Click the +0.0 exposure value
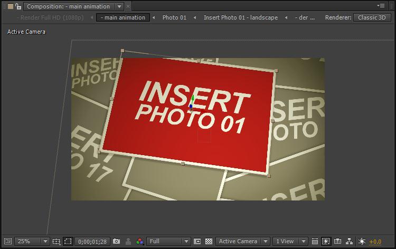Viewport: 396px width, 249px height. 375,241
